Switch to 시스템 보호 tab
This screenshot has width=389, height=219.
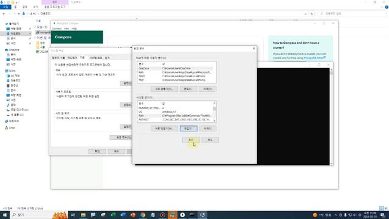pyautogui.click(x=96, y=58)
